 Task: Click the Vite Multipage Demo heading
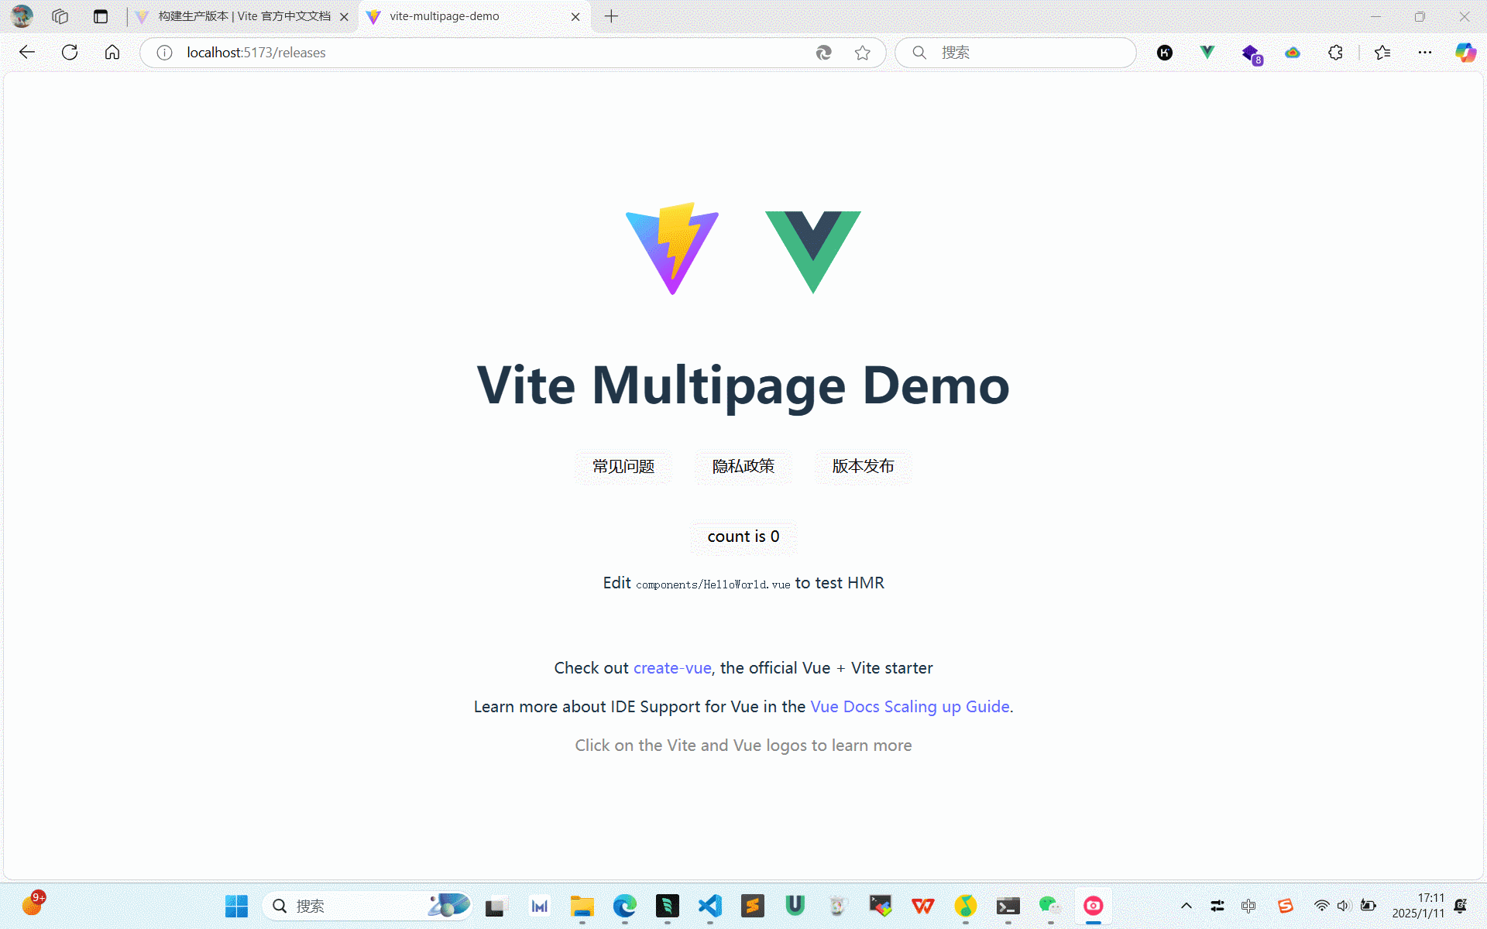[x=743, y=385]
